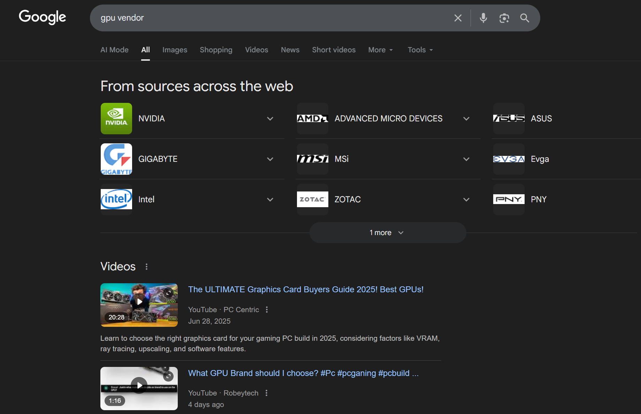Screen dimensions: 641x414
Task: Switch to the Videos tab
Action: coord(257,50)
